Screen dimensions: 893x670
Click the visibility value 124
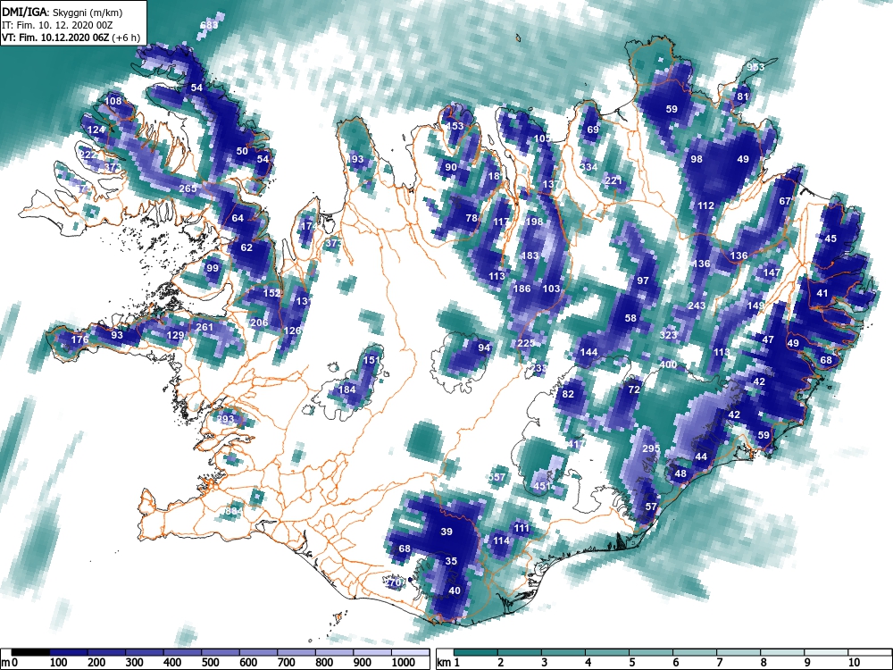coord(96,130)
